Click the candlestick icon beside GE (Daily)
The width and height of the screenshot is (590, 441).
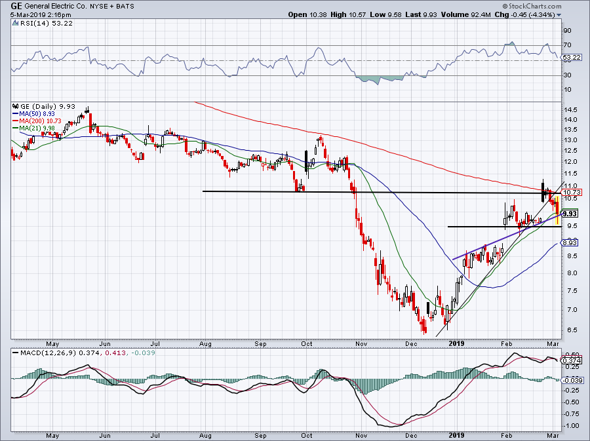pyautogui.click(x=16, y=107)
